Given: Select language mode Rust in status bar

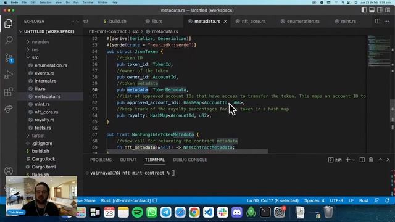Looking at the screenshot, I should [364, 200].
